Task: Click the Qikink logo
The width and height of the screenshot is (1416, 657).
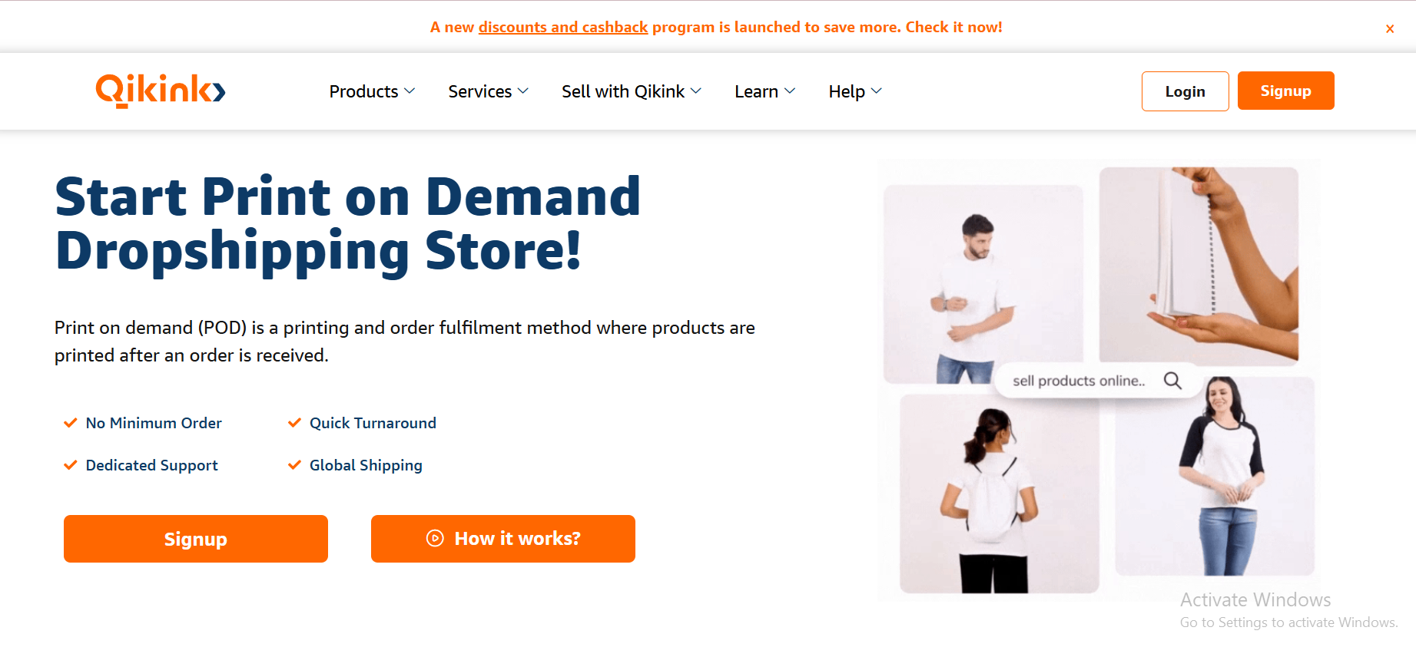Action: click(x=160, y=91)
